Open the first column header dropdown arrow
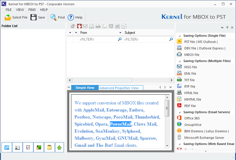 coord(70,33)
